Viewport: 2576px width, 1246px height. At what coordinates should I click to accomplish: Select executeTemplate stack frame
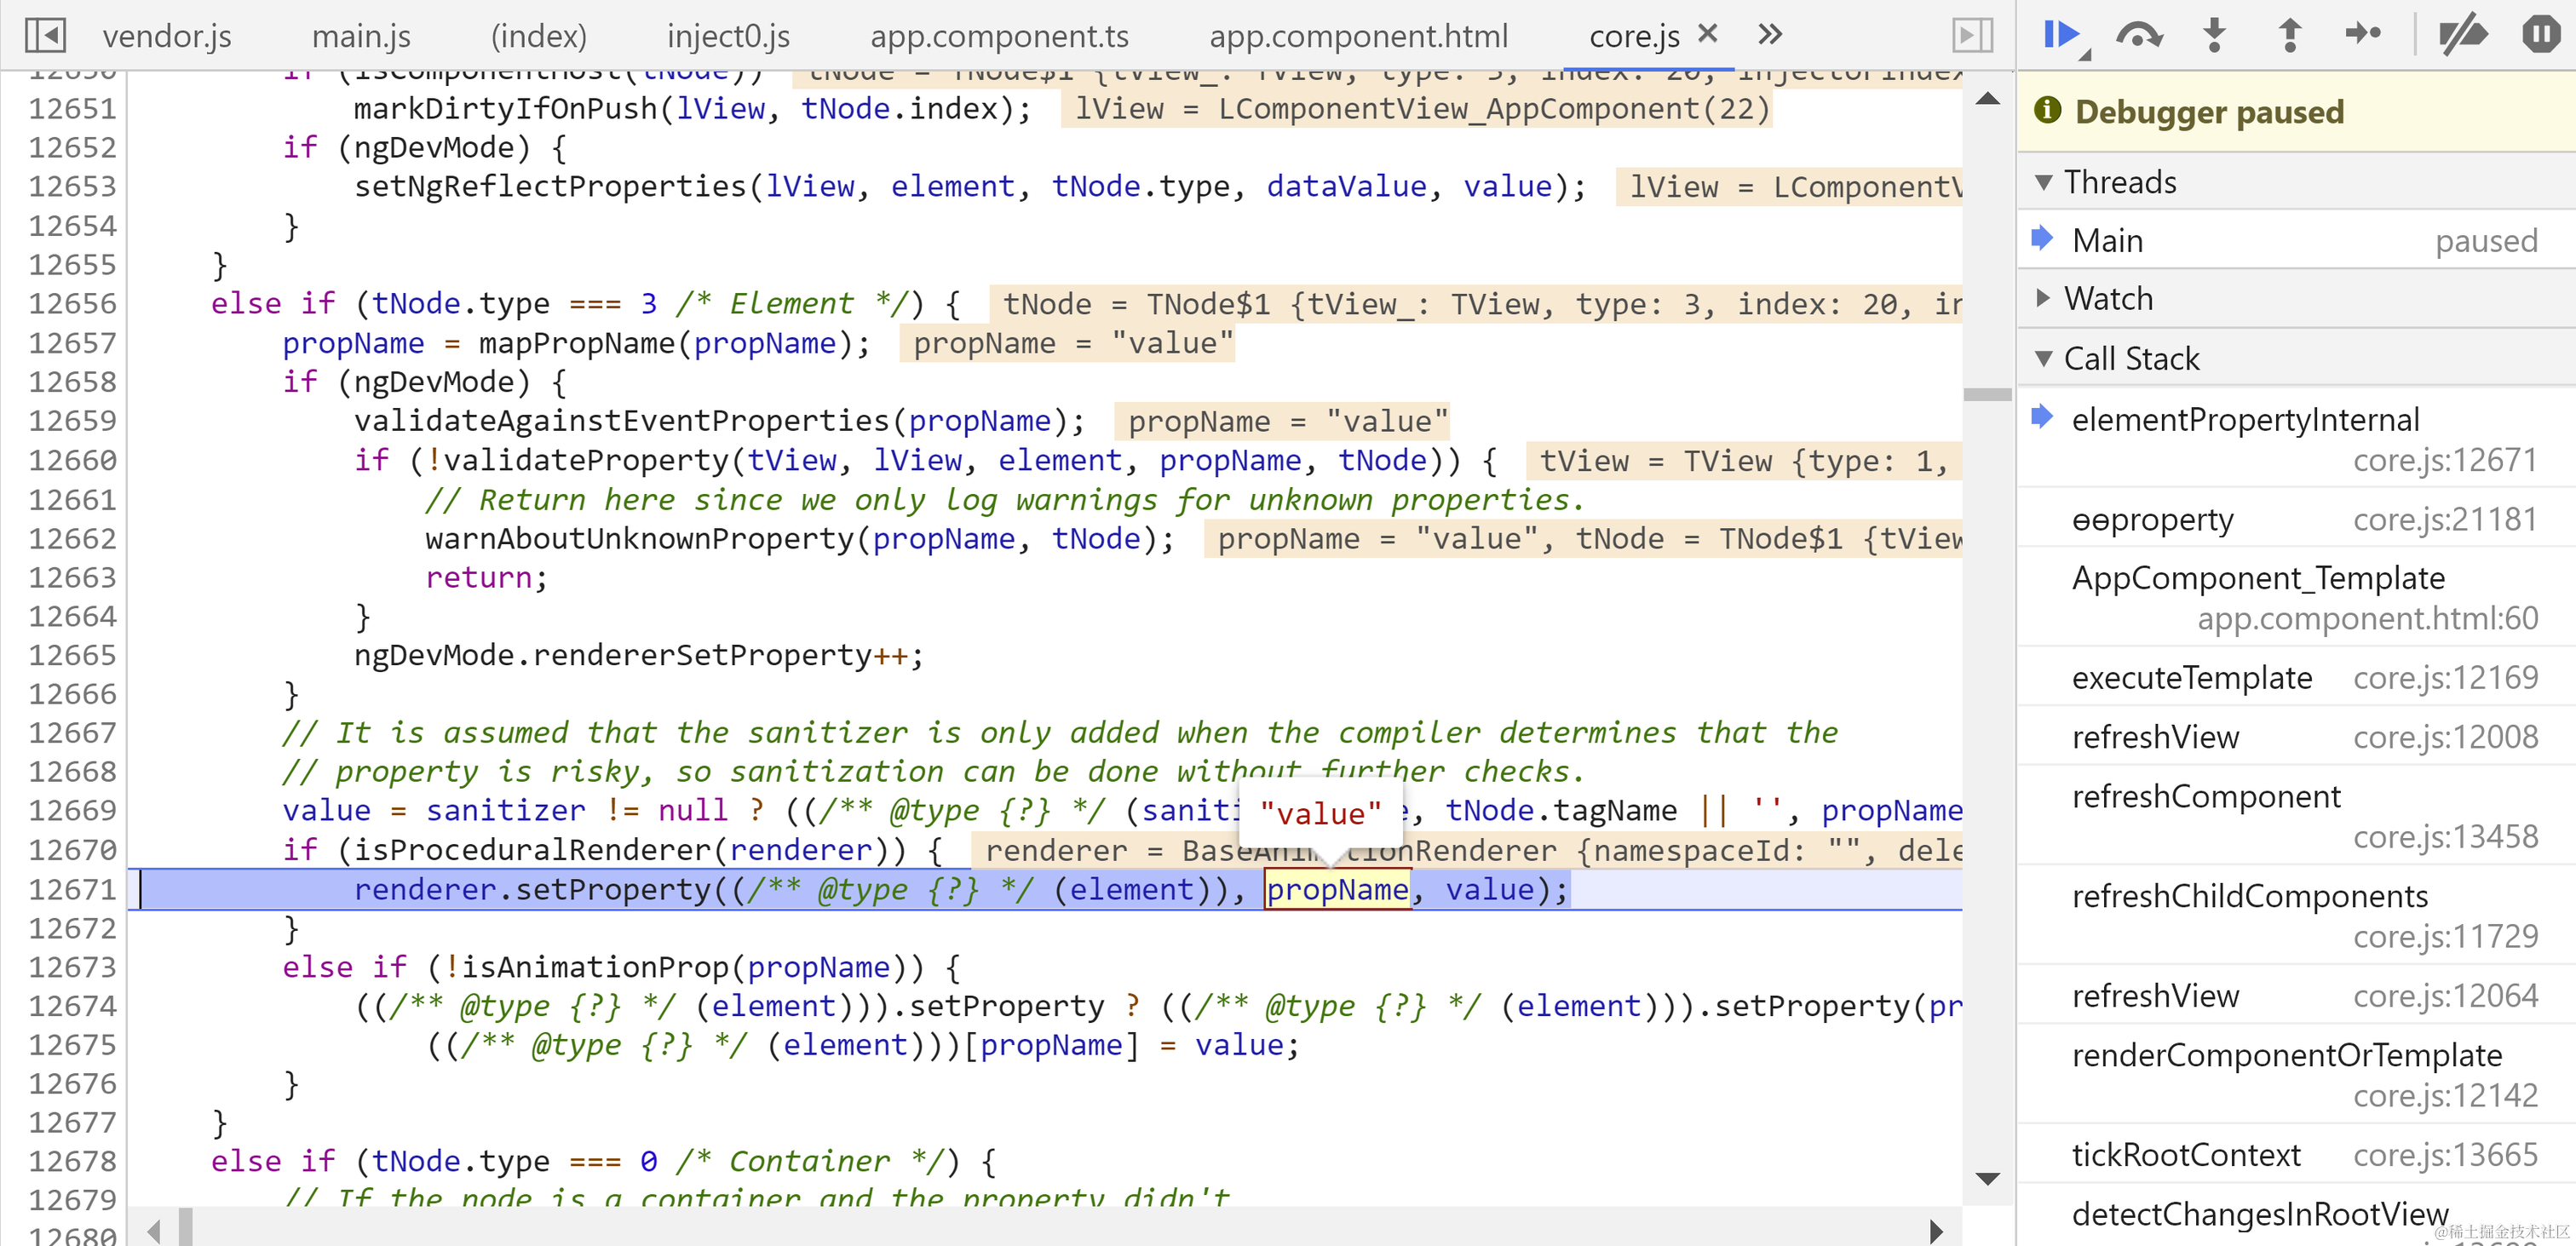[x=2191, y=678]
